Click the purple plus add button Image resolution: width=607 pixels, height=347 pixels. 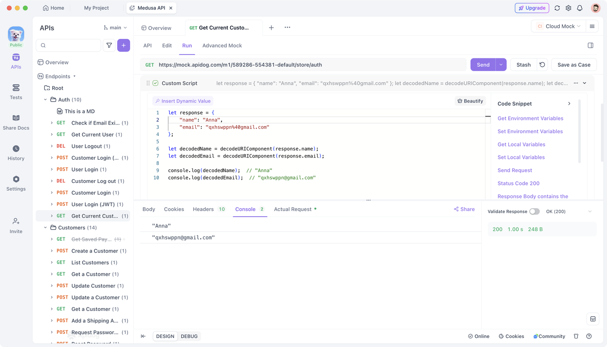tap(124, 46)
